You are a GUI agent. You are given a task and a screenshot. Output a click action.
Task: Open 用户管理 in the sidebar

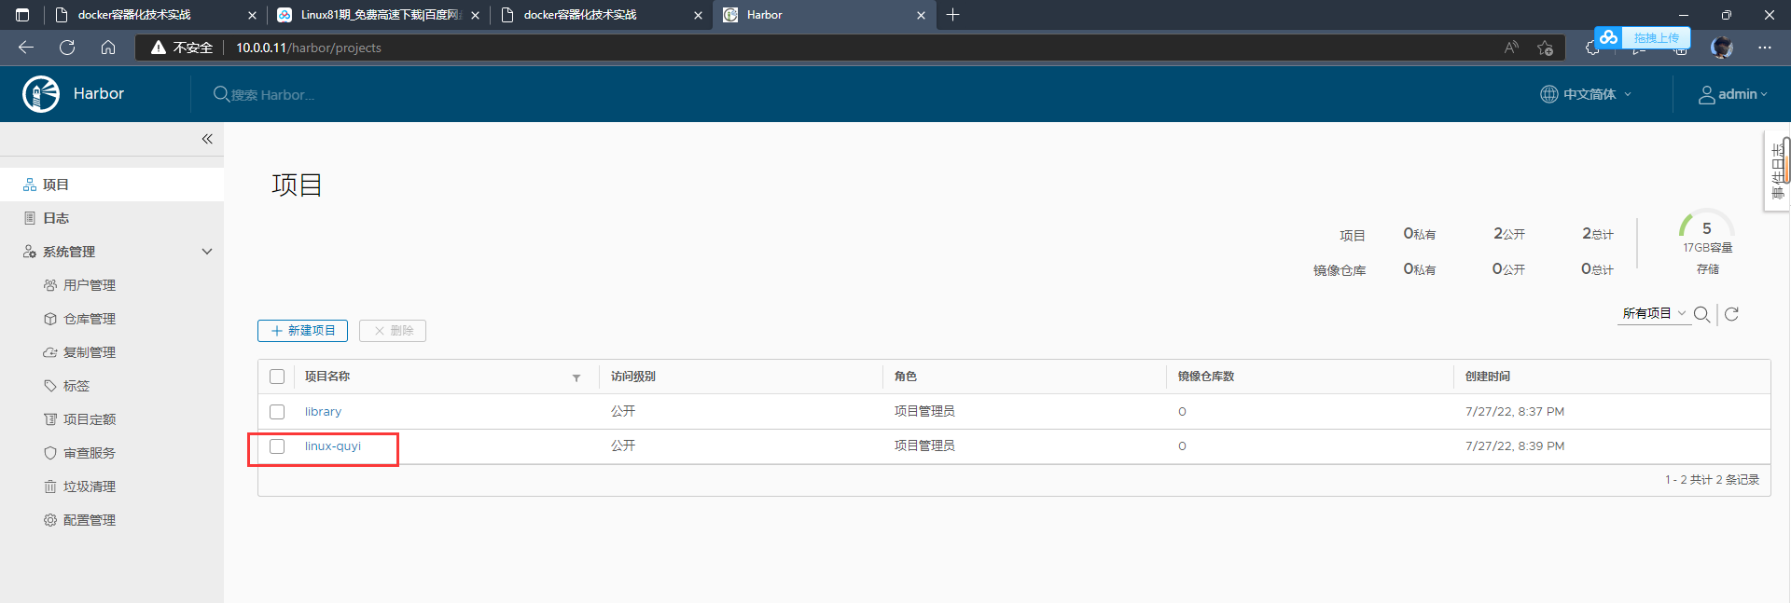coord(90,285)
